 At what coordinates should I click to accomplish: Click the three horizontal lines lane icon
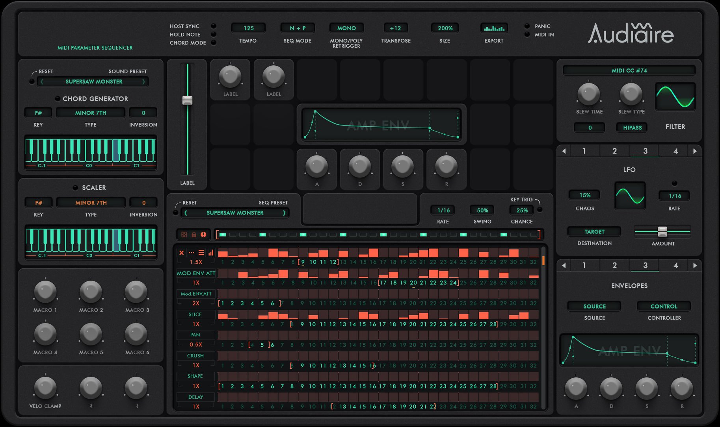point(201,253)
